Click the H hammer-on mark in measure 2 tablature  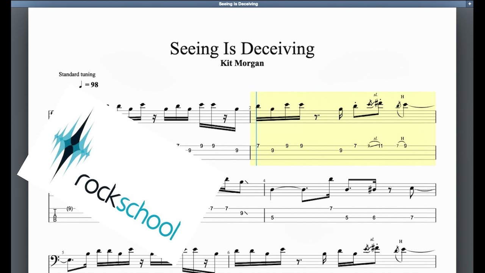pyautogui.click(x=402, y=138)
